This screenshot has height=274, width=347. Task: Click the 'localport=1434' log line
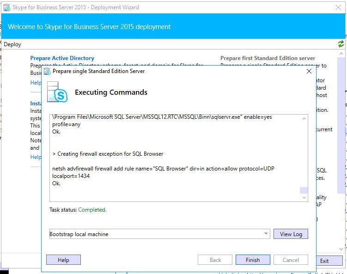(x=71, y=176)
